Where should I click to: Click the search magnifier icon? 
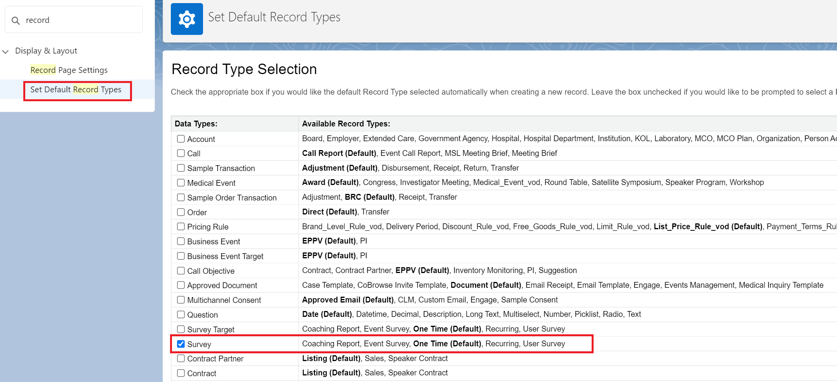pyautogui.click(x=16, y=21)
